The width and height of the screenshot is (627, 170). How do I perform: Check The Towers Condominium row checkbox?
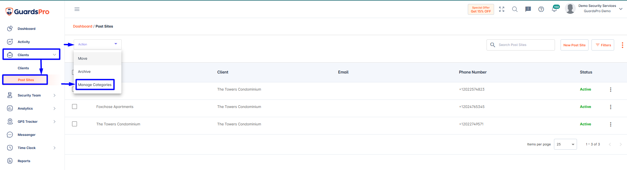point(75,124)
